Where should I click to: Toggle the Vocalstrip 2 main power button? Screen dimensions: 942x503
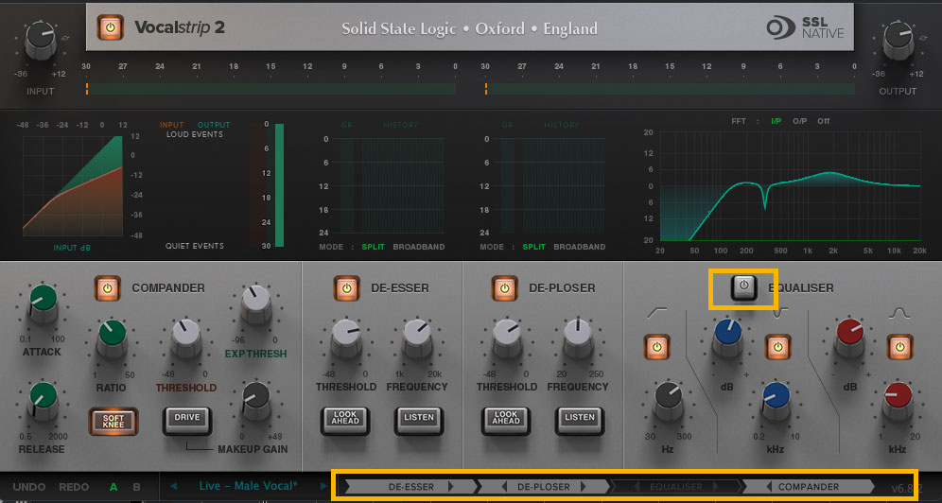[x=111, y=27]
